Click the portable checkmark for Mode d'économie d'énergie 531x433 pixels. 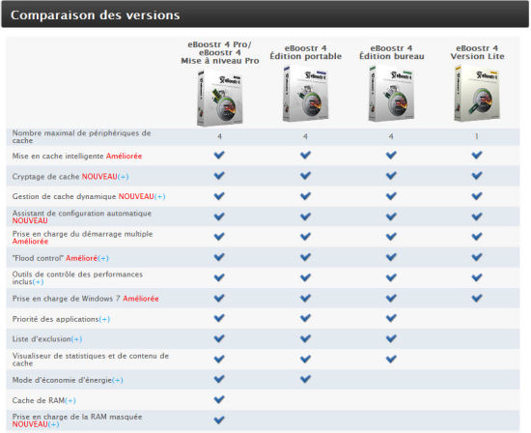305,379
